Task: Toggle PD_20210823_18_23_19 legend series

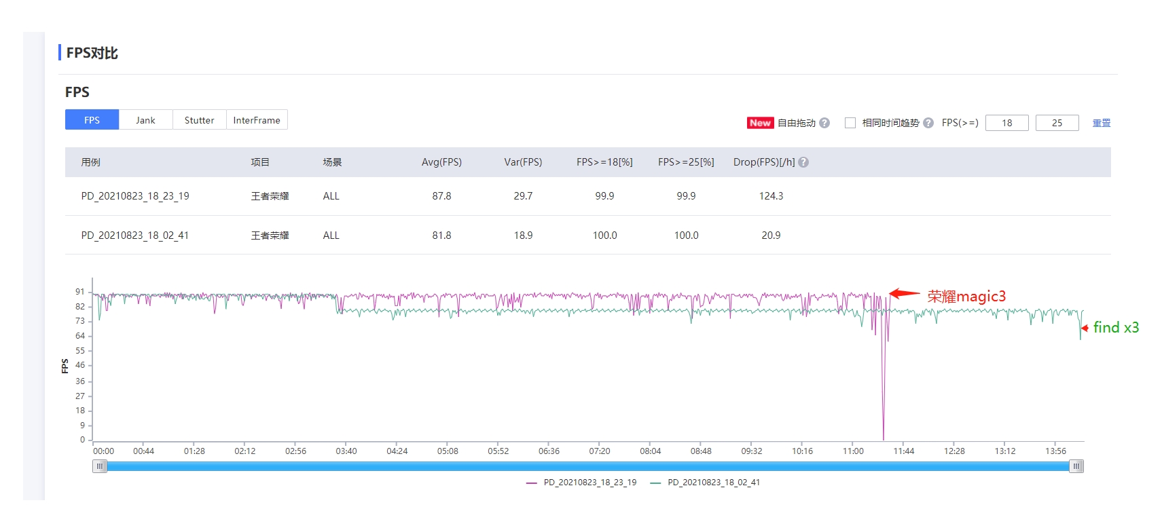Action: pos(581,483)
